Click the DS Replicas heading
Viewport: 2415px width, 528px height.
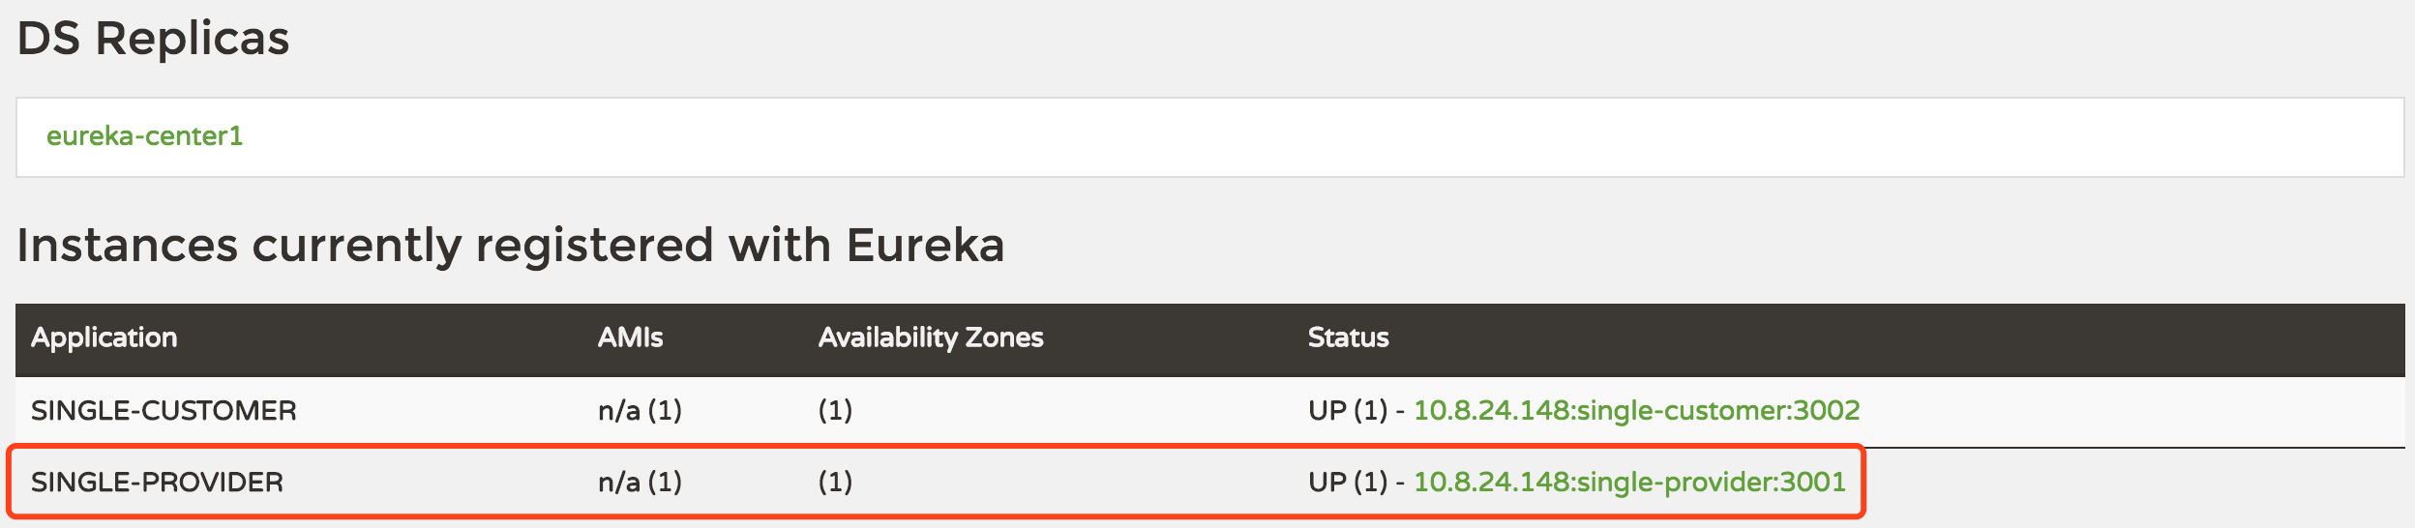[153, 40]
